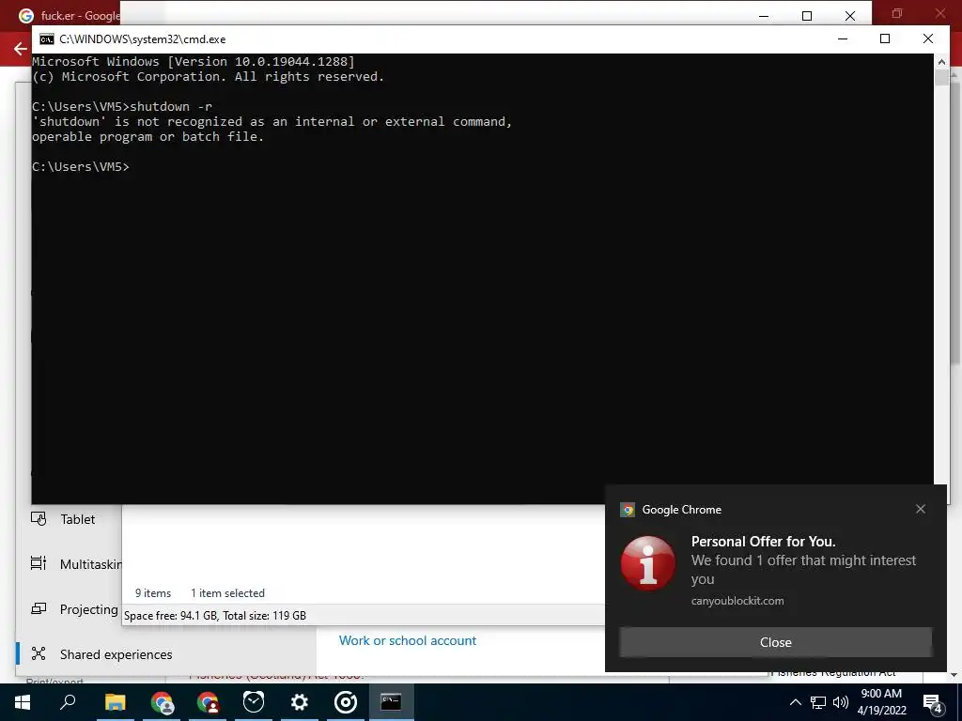962x721 pixels.
Task: Open Tablet settings in the Settings sidebar
Action: 77,519
